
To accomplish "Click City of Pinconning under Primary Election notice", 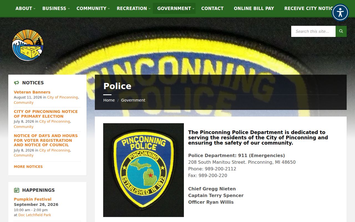I will [55, 122].
